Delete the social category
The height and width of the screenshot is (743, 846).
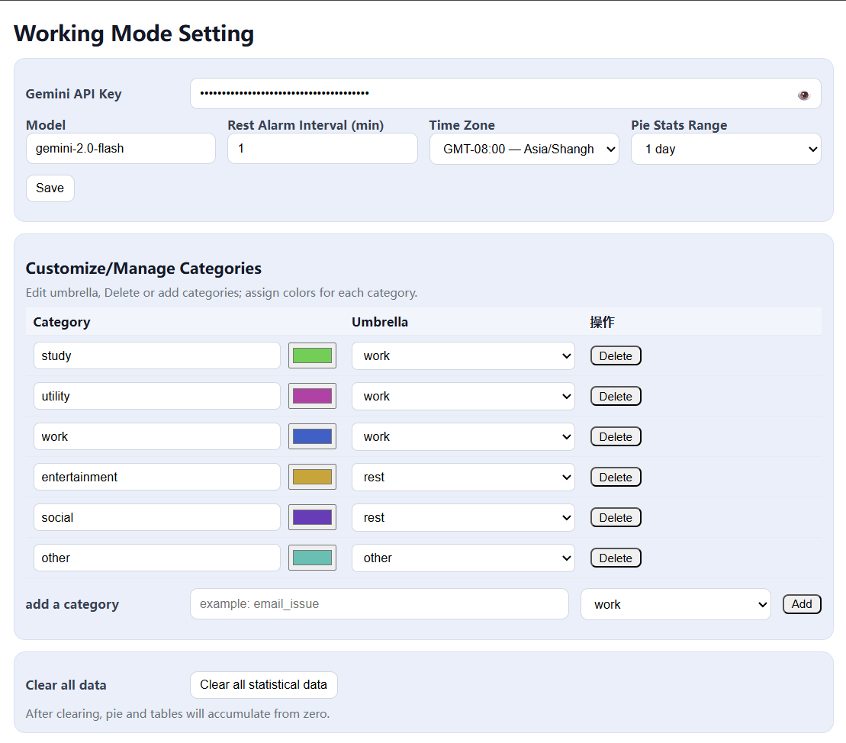pos(616,517)
